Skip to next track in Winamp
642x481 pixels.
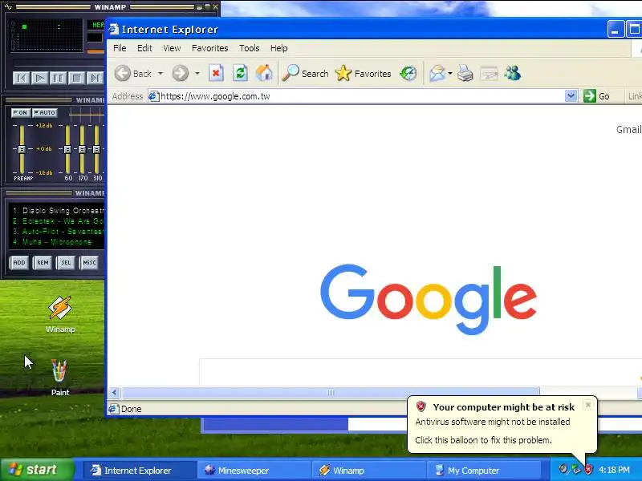[95, 78]
